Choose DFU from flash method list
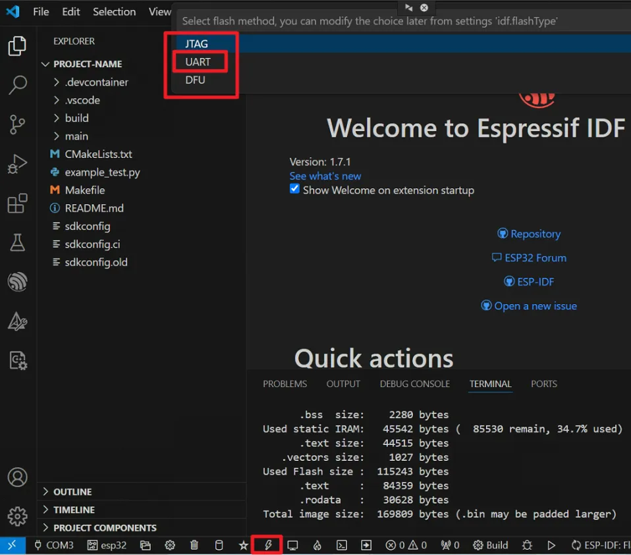This screenshot has height=555, width=631. (x=196, y=80)
